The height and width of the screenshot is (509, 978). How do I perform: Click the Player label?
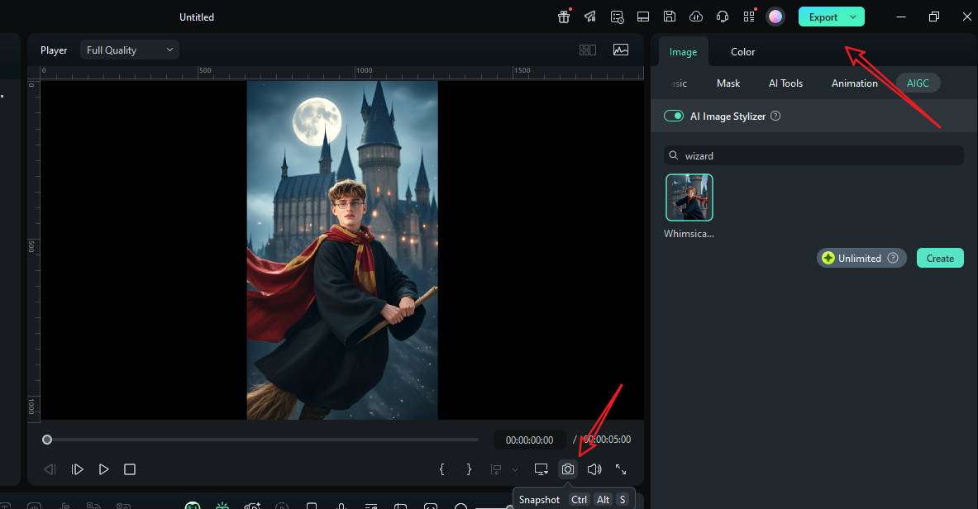54,50
